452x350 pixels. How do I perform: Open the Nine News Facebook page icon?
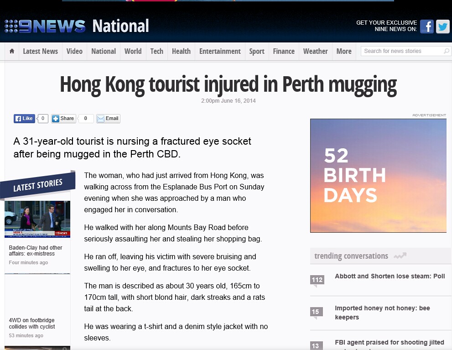pyautogui.click(x=427, y=26)
